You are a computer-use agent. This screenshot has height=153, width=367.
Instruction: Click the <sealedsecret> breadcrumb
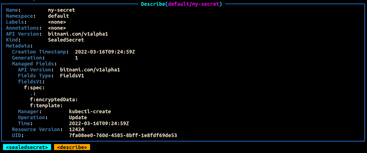(x=27, y=147)
